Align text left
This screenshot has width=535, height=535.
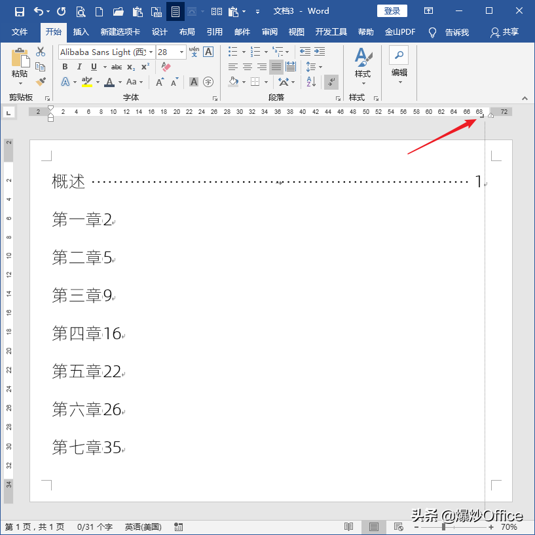(x=233, y=67)
